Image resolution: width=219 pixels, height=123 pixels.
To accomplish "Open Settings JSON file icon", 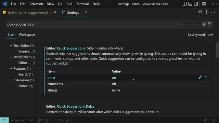I will [200, 12].
